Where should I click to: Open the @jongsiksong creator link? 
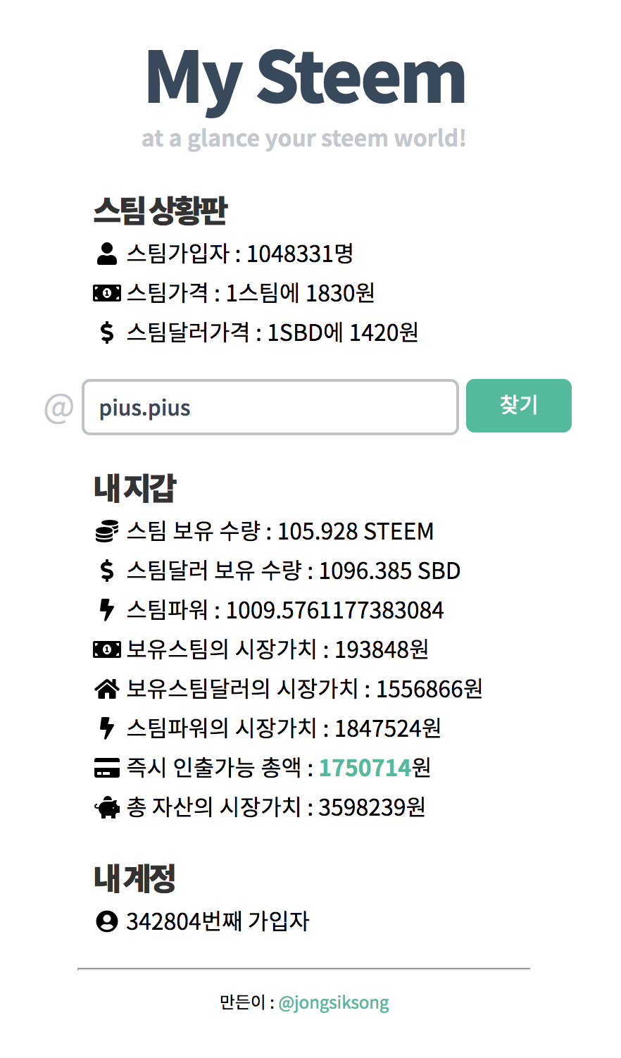point(334,1002)
